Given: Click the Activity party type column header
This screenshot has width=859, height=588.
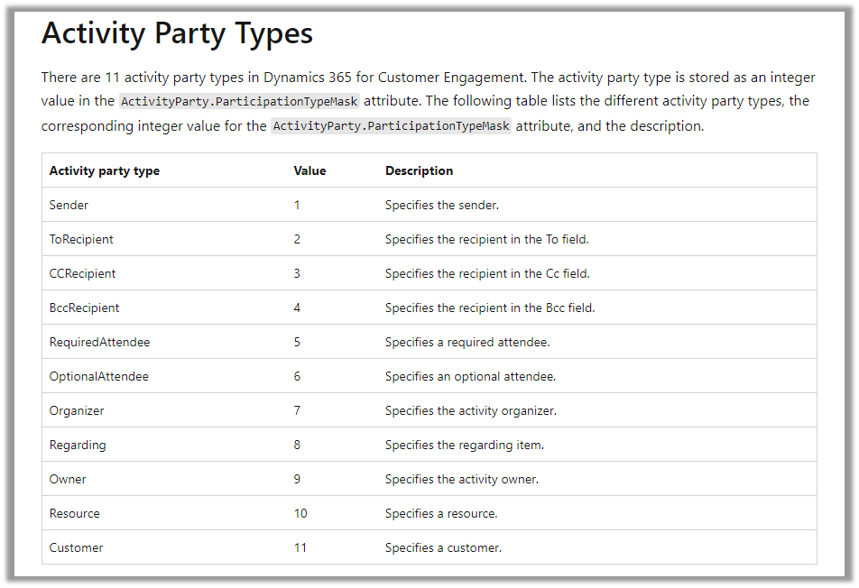Looking at the screenshot, I should coord(104,170).
